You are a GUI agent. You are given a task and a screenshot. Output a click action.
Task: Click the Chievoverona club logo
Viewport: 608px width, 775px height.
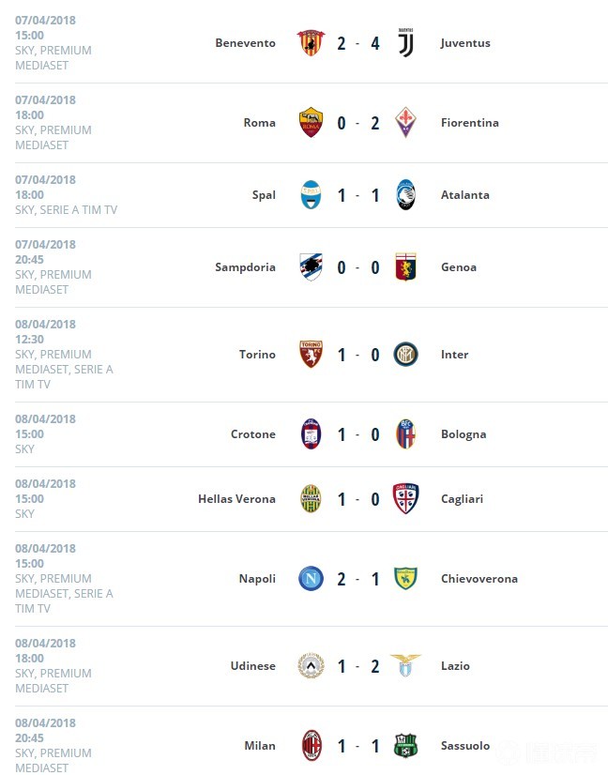(405, 579)
